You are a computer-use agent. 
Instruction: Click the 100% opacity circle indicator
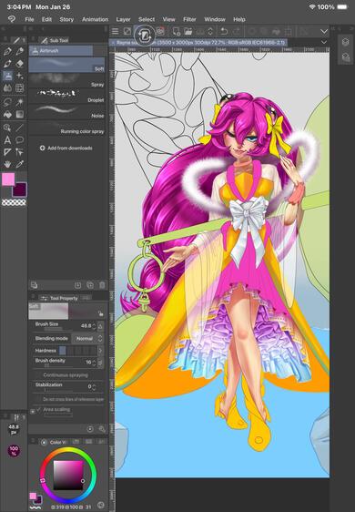[14, 451]
